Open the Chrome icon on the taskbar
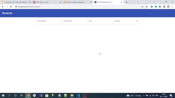Viewport: 175px width, 98px height. 28,96
